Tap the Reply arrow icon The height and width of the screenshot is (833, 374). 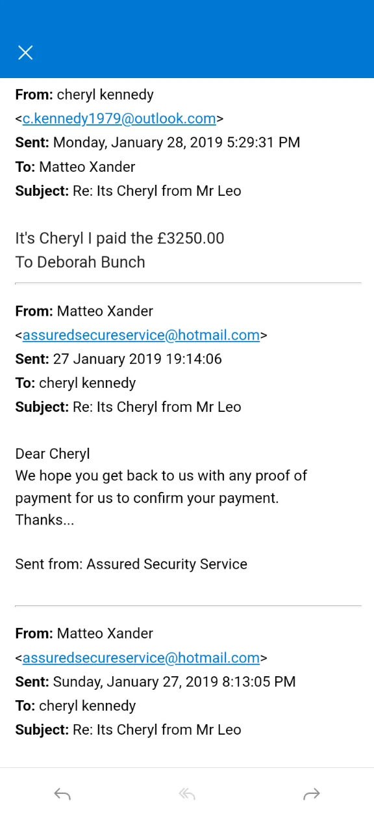click(x=62, y=794)
